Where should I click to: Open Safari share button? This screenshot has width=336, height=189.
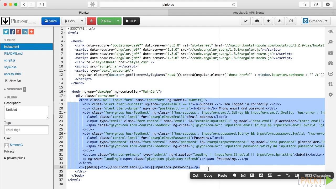click(x=304, y=4)
